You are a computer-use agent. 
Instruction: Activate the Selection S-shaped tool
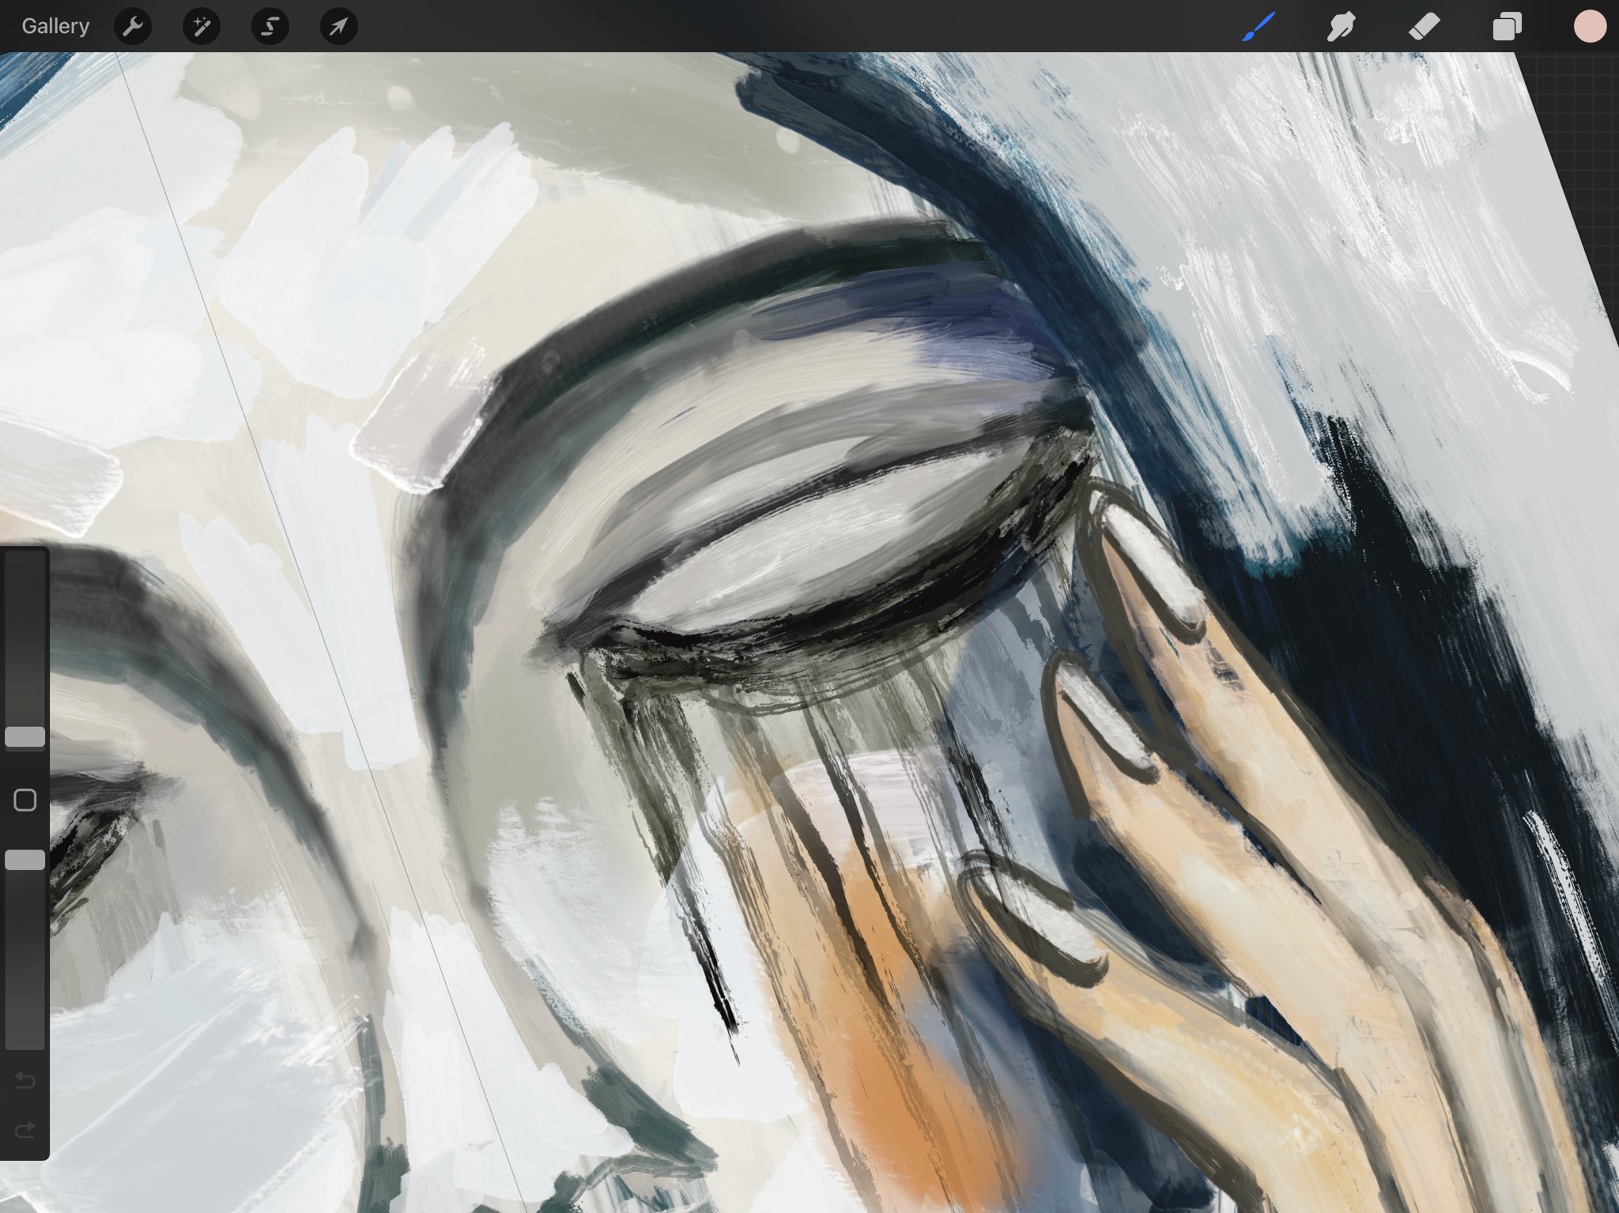[270, 27]
